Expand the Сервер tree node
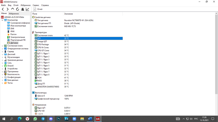The height and width of the screenshot is (122, 218). click(2, 51)
